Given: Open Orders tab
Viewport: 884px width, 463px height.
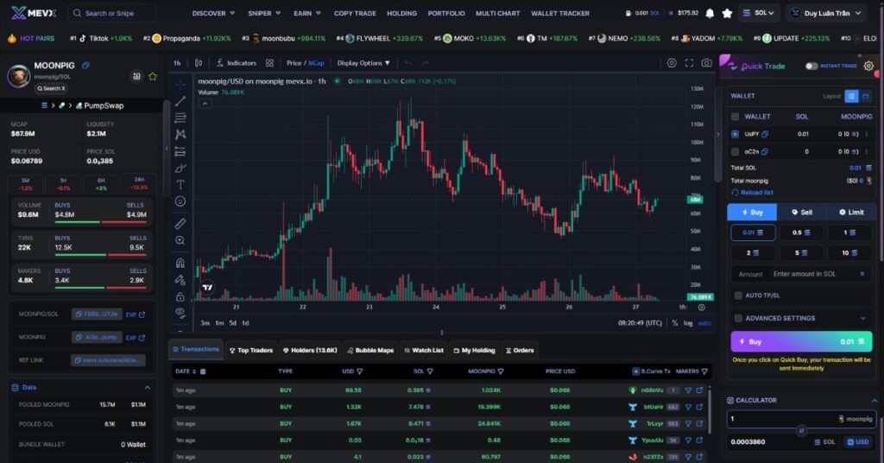Looking at the screenshot, I should tap(520, 350).
